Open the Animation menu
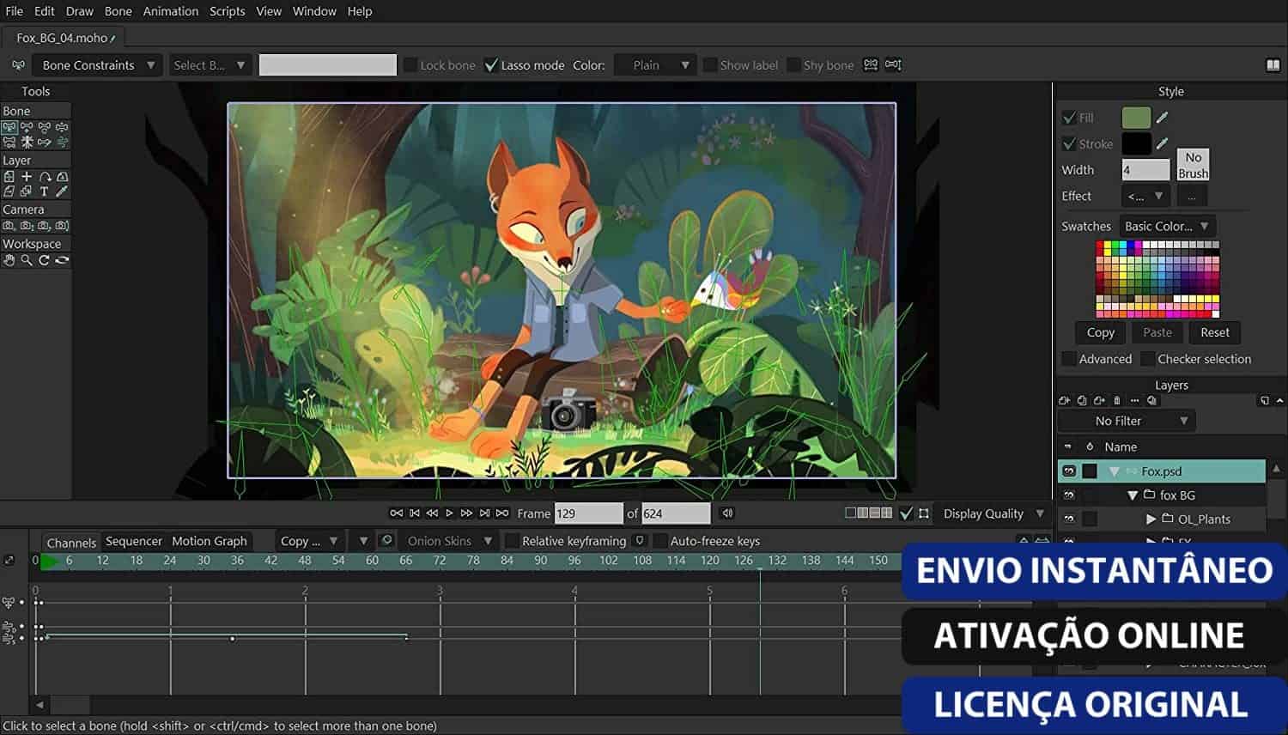The height and width of the screenshot is (735, 1288). 171,11
